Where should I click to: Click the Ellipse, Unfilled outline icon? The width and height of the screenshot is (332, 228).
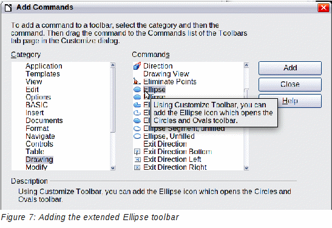coord(137,136)
